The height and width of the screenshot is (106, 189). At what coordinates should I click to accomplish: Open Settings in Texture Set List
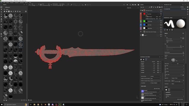(x=183, y=7)
